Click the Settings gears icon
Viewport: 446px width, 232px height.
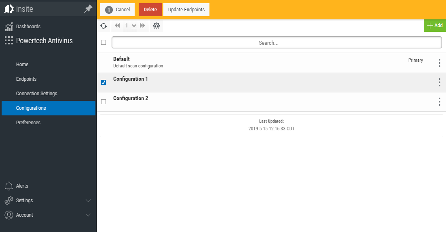coord(9,201)
